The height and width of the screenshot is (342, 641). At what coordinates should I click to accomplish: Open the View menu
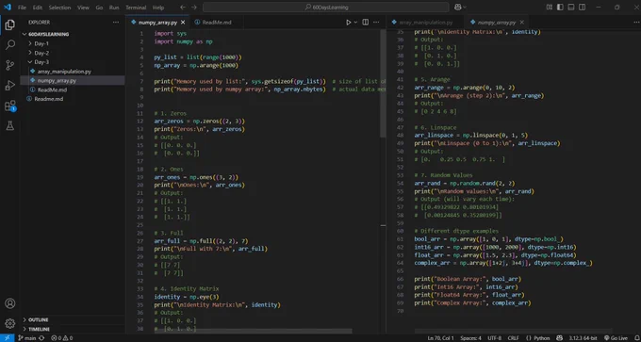click(83, 8)
